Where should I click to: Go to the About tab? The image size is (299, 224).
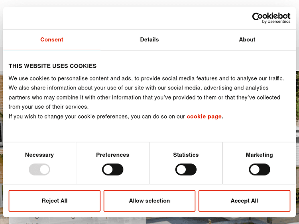(247, 40)
